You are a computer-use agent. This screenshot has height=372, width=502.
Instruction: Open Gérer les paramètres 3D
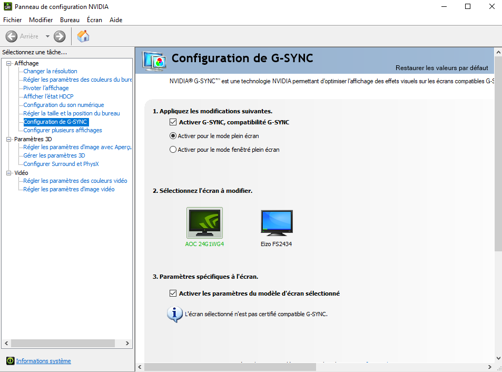tap(54, 155)
